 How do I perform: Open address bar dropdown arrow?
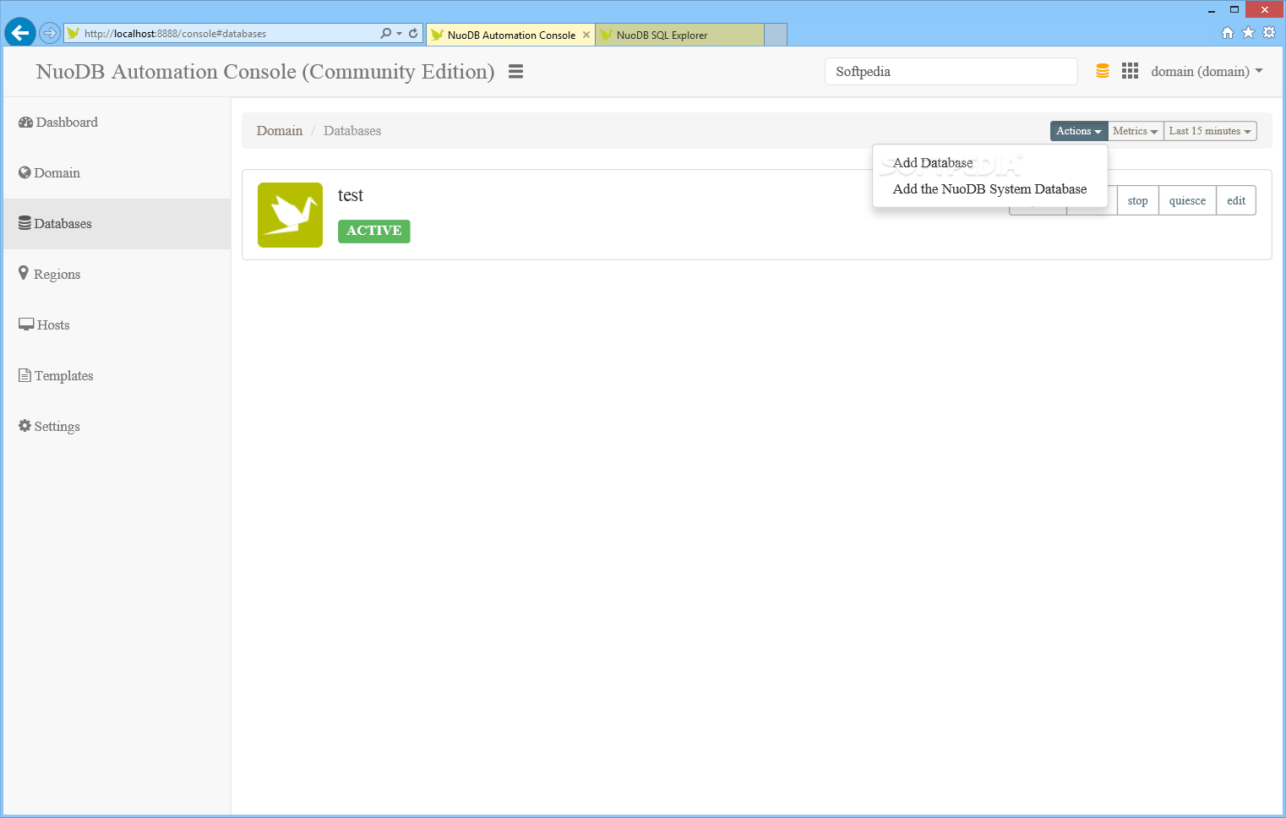pos(399,34)
